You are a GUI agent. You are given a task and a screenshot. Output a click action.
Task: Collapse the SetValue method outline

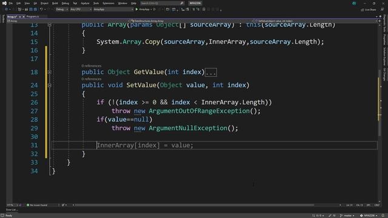(x=50, y=85)
